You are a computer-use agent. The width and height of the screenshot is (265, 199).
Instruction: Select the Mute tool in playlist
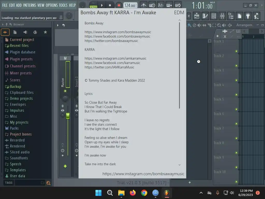199,25
